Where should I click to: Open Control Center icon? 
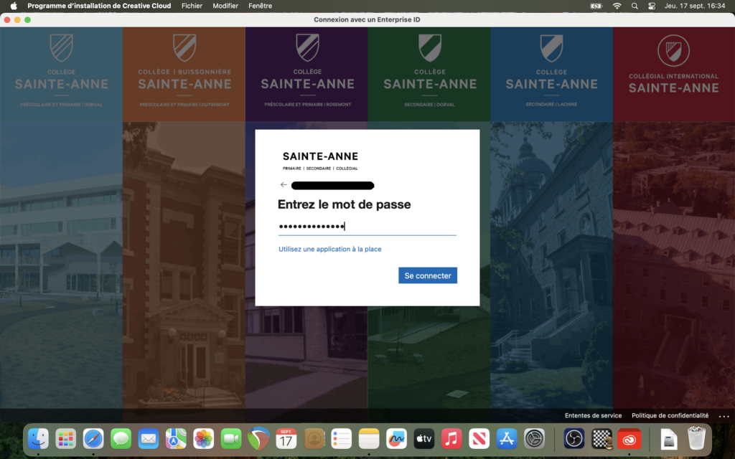tap(652, 6)
